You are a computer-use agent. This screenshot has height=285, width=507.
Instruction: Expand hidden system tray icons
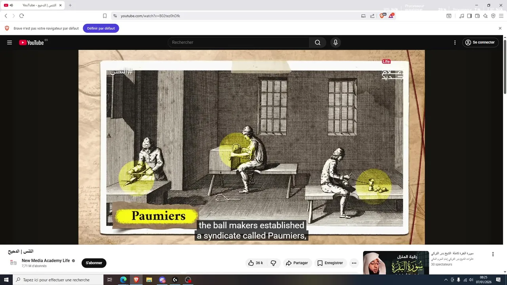coord(446,280)
